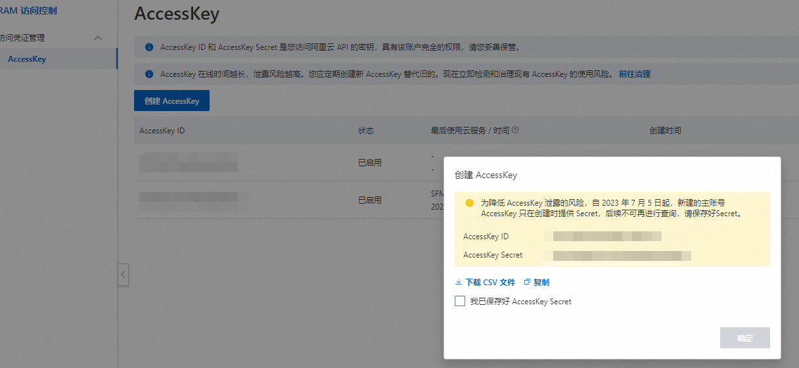Click the 确定 button in dialog
This screenshot has width=799, height=368.
coord(745,338)
